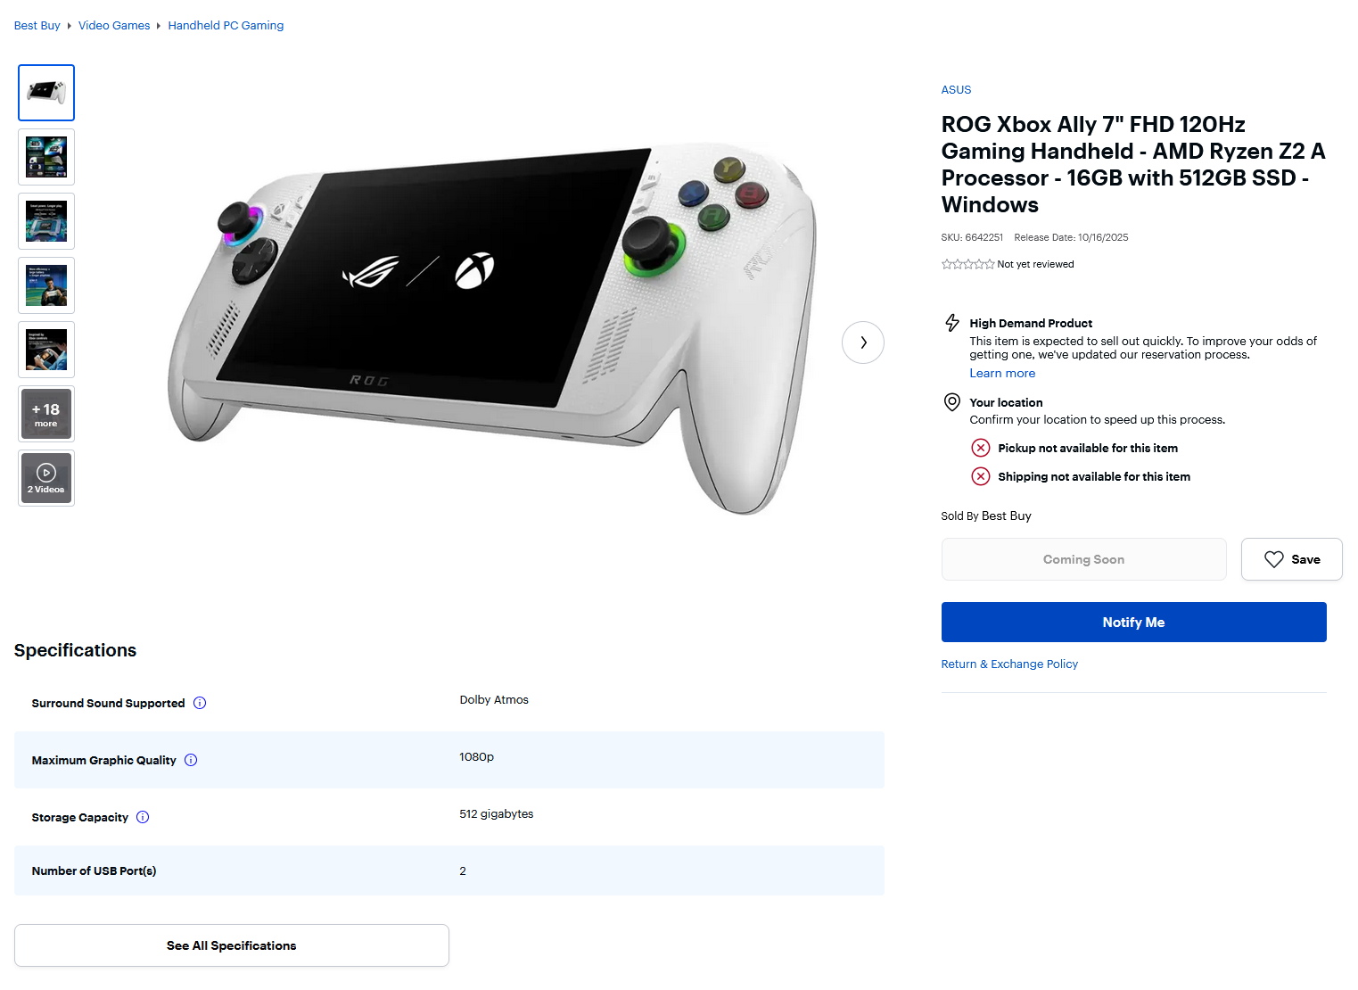Select the fourth product thumbnail

pos(46,285)
